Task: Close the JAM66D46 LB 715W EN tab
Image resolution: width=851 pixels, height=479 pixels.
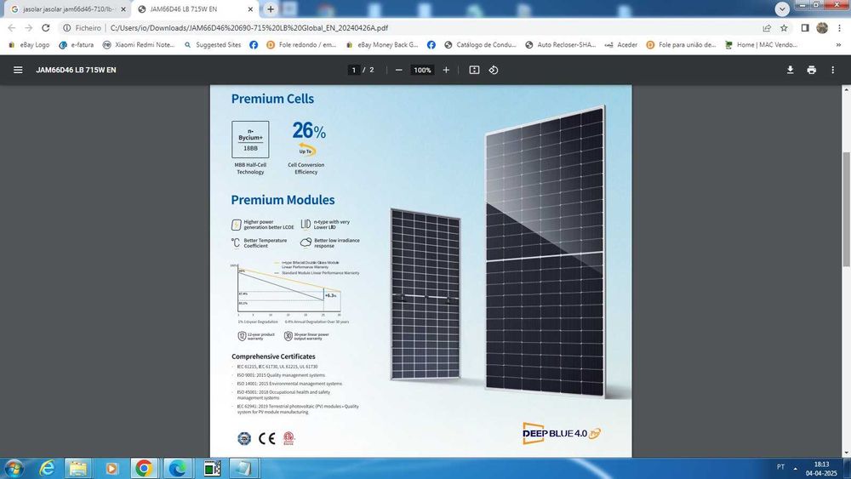Action: point(250,9)
